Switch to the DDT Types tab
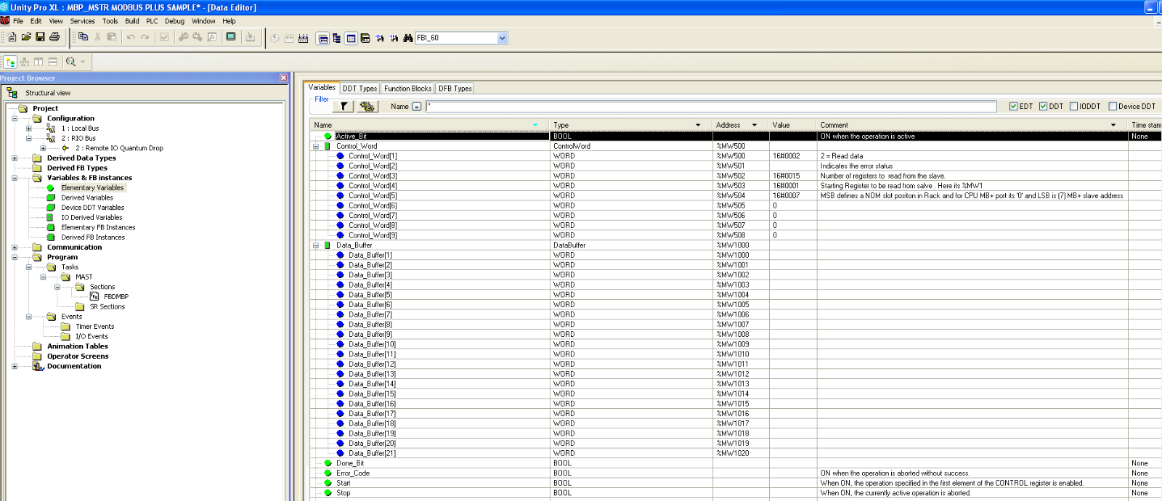The height and width of the screenshot is (501, 1162). (359, 89)
